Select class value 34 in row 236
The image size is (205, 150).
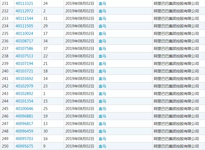click(x=45, y=41)
